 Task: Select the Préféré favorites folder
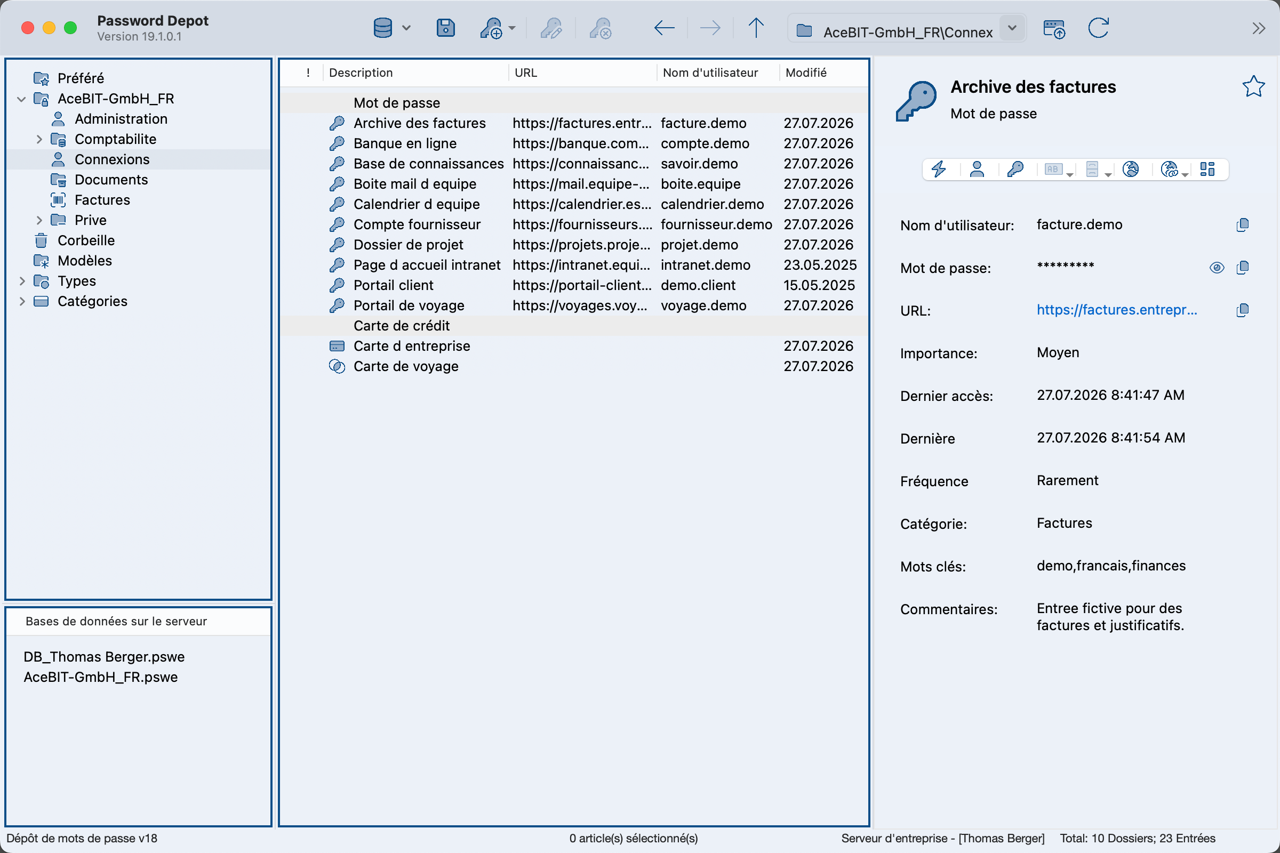coord(81,78)
